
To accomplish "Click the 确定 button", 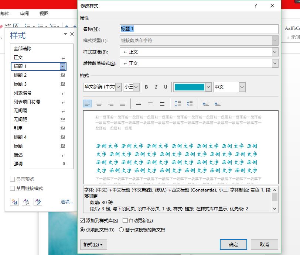I will (233, 244).
